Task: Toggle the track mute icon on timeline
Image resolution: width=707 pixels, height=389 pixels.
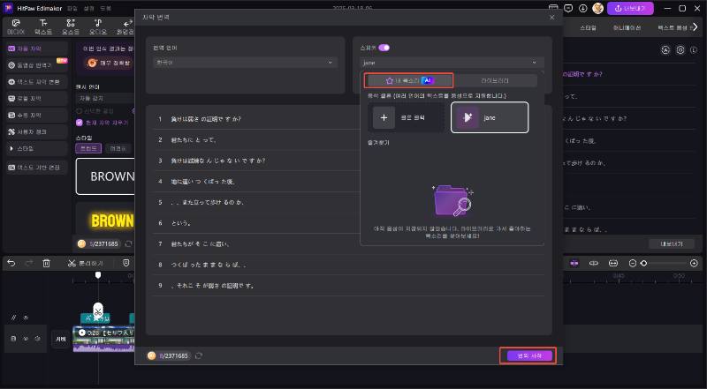Action: coord(37,339)
